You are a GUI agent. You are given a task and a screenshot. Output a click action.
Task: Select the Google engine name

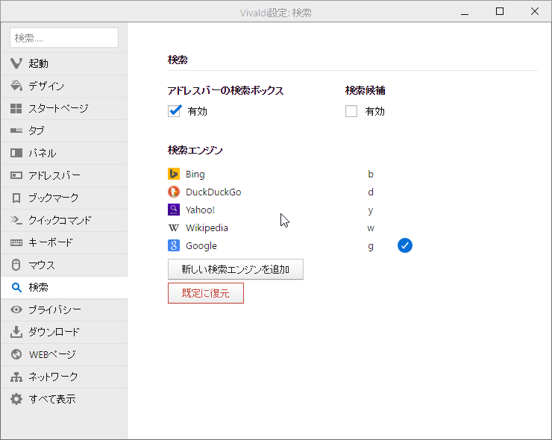click(x=201, y=245)
